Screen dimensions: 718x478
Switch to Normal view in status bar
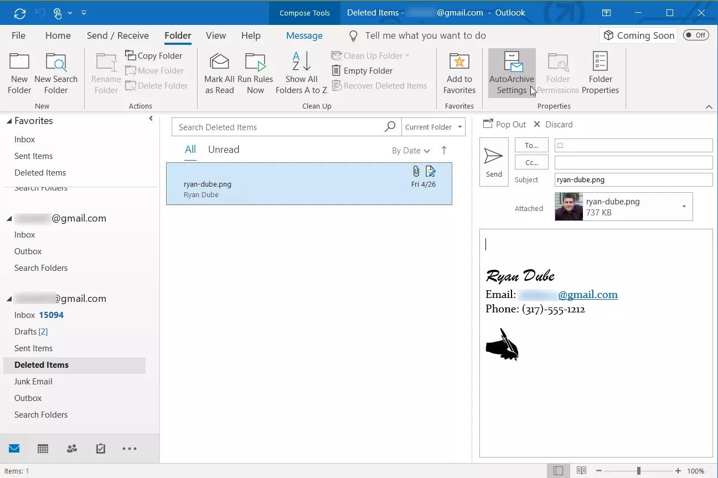(558, 471)
